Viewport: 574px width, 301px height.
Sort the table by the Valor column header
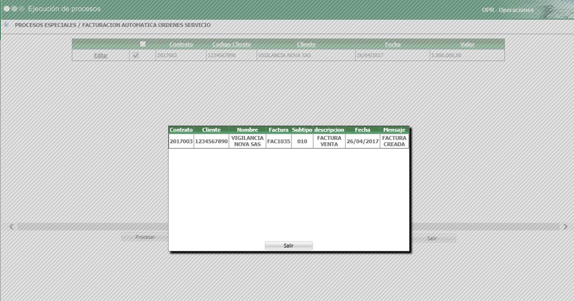tap(468, 44)
